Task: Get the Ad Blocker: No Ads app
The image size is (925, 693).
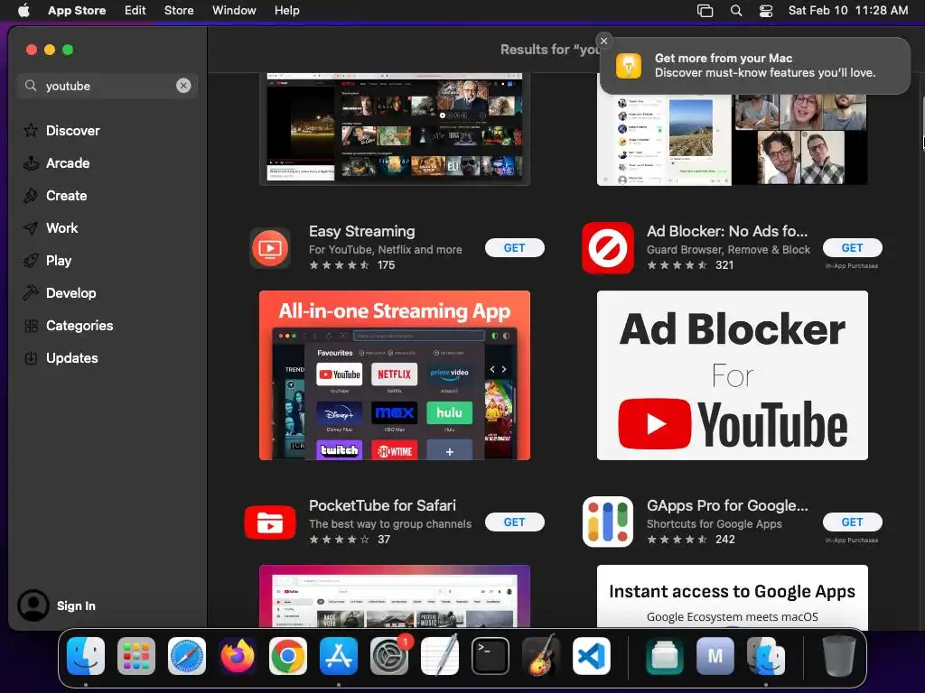Action: (853, 248)
